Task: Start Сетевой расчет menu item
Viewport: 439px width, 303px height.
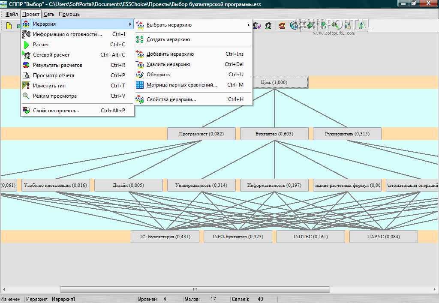Action: pyautogui.click(x=77, y=55)
